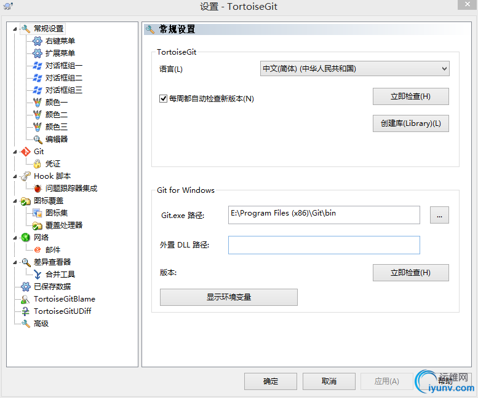Click the wrench icon beside 高级
Image resolution: width=478 pixels, height=398 pixels.
pyautogui.click(x=26, y=324)
